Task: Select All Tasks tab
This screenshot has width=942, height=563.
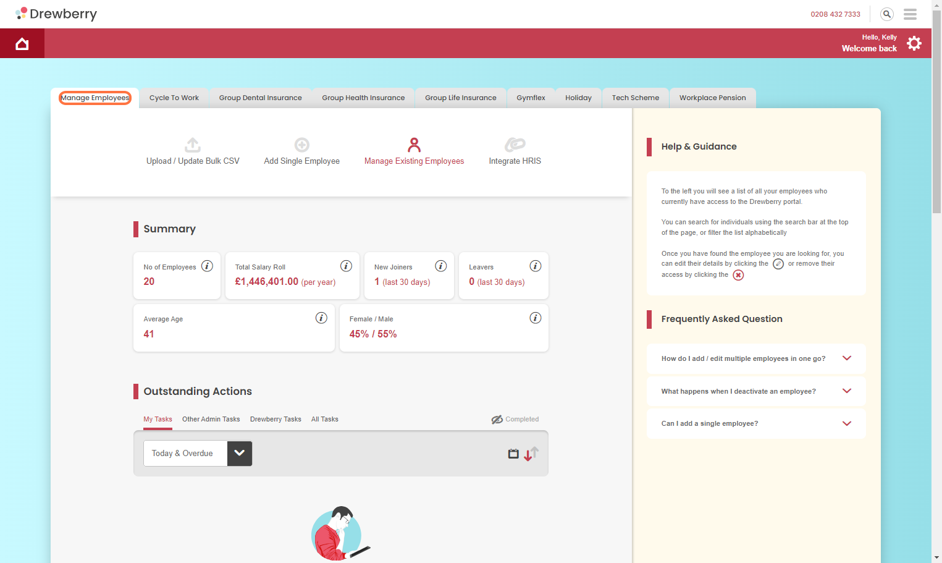Action: 325,419
